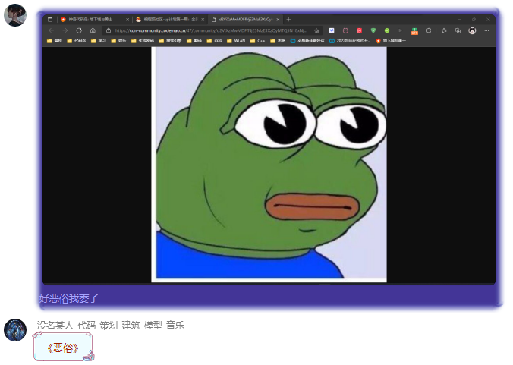Open the green shield extension icon
This screenshot has height=365, width=513.
373,30
